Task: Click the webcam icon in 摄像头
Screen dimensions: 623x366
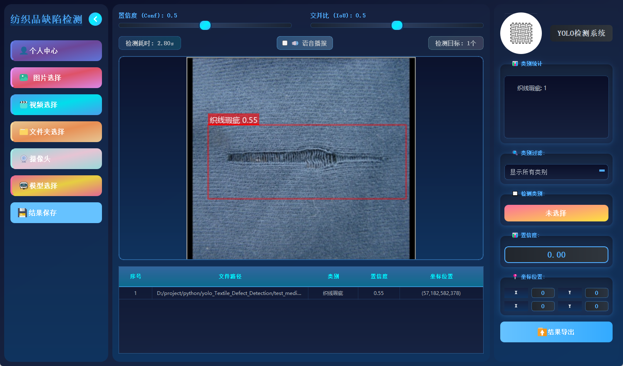Action: click(x=24, y=159)
